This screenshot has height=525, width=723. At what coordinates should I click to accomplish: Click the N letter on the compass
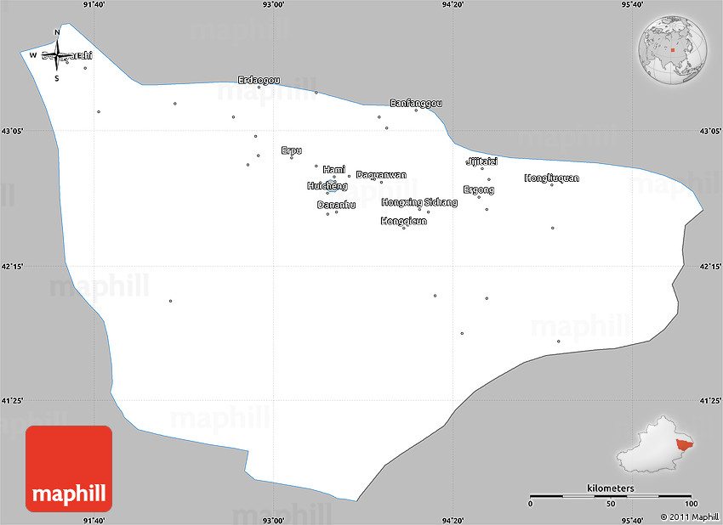[57, 33]
